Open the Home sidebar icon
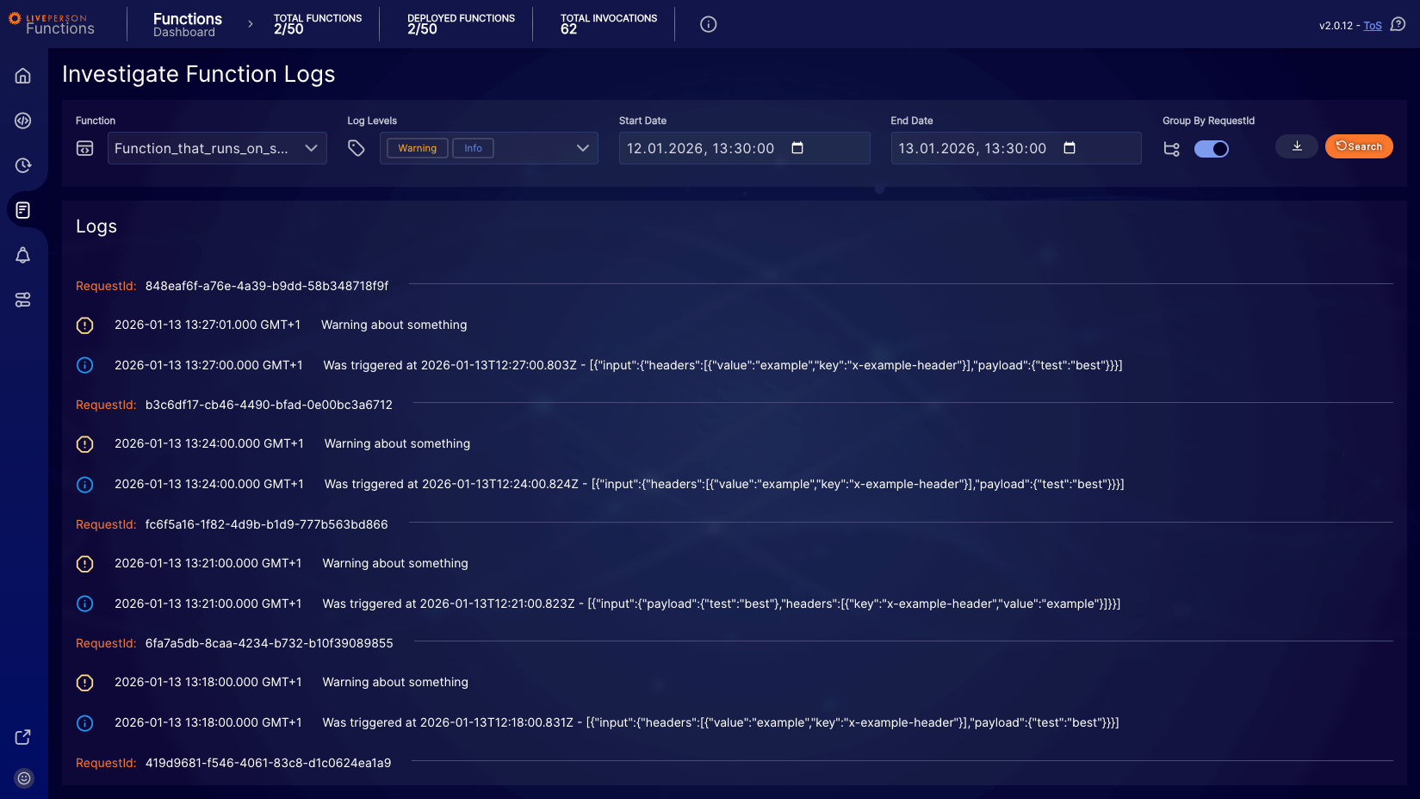 tap(22, 76)
